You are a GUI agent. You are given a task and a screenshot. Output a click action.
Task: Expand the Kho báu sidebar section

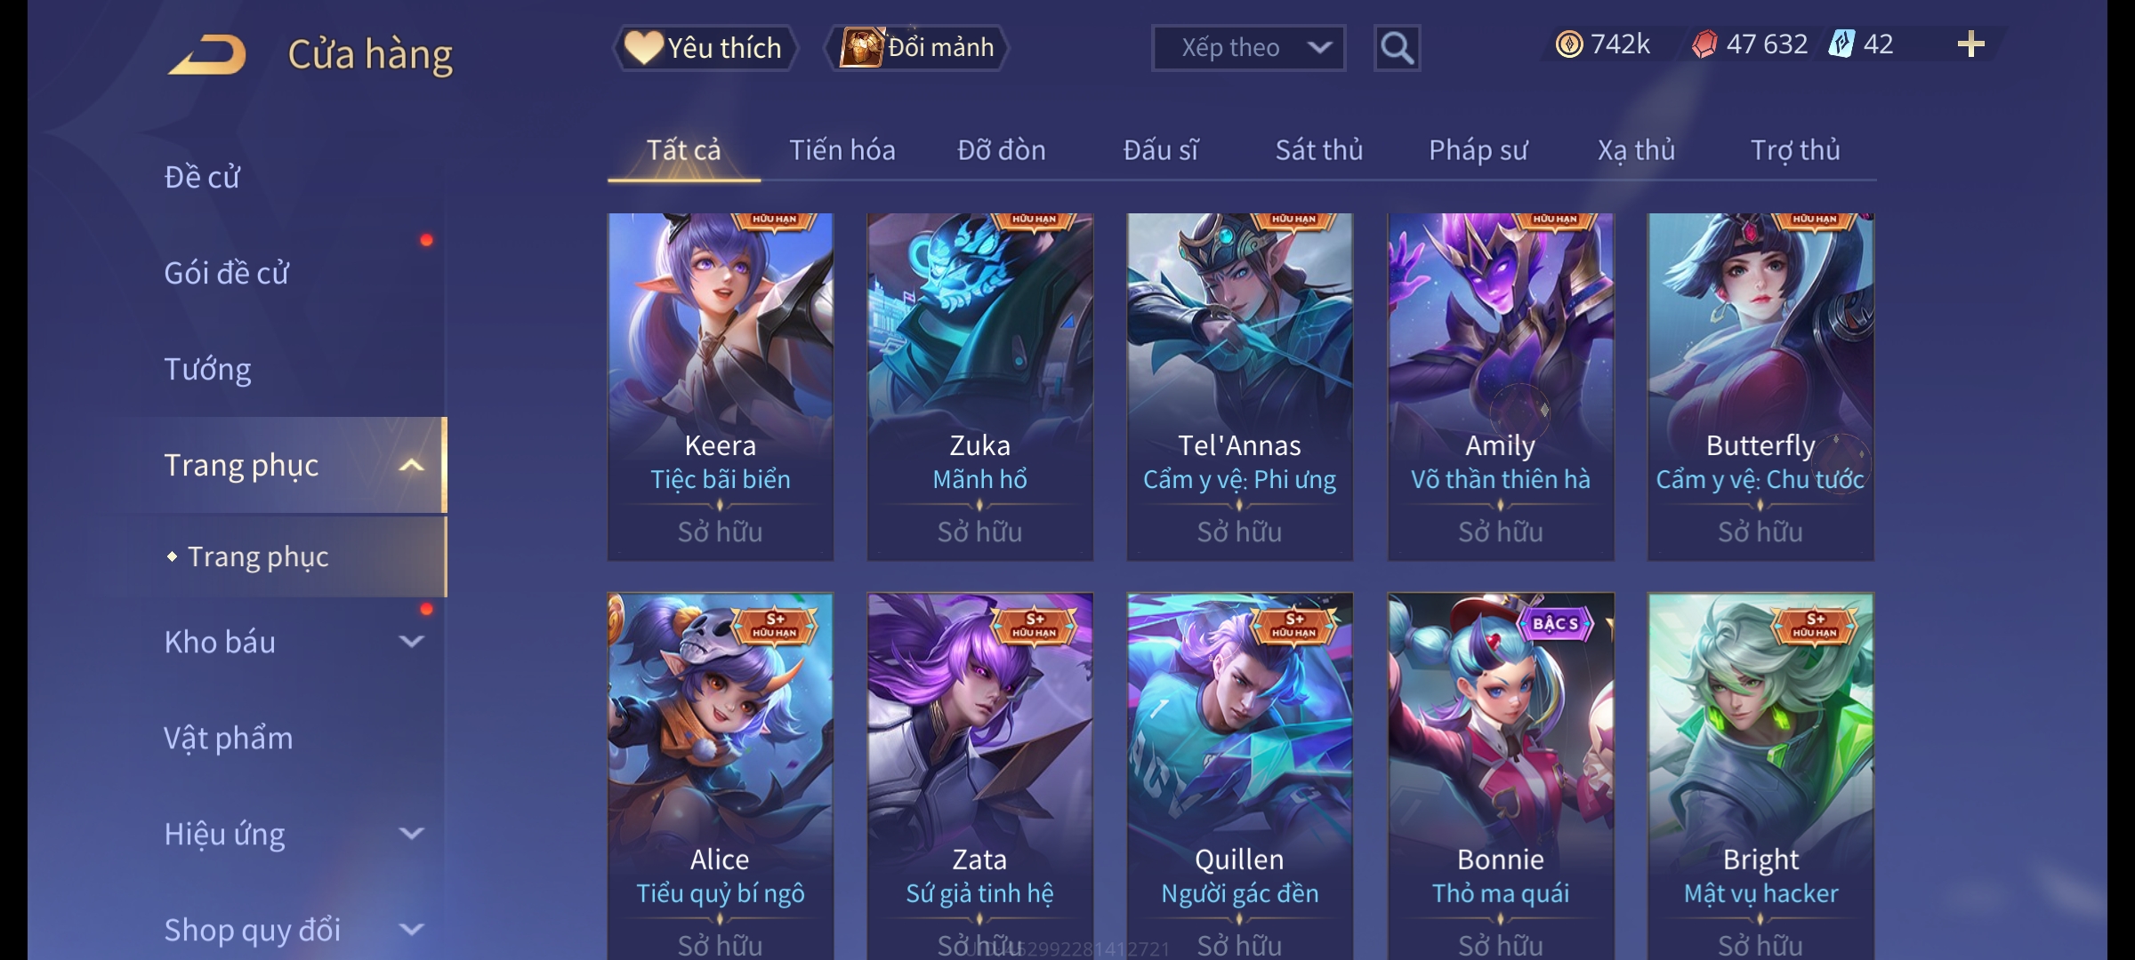point(411,642)
